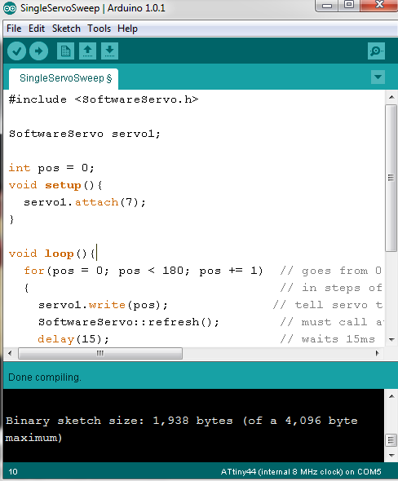Click the Verify checkmark button
398x481 pixels.
(16, 51)
